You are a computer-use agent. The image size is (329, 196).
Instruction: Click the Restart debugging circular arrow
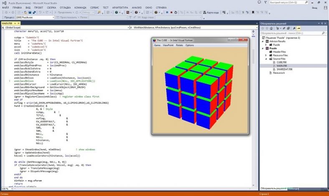click(176, 12)
